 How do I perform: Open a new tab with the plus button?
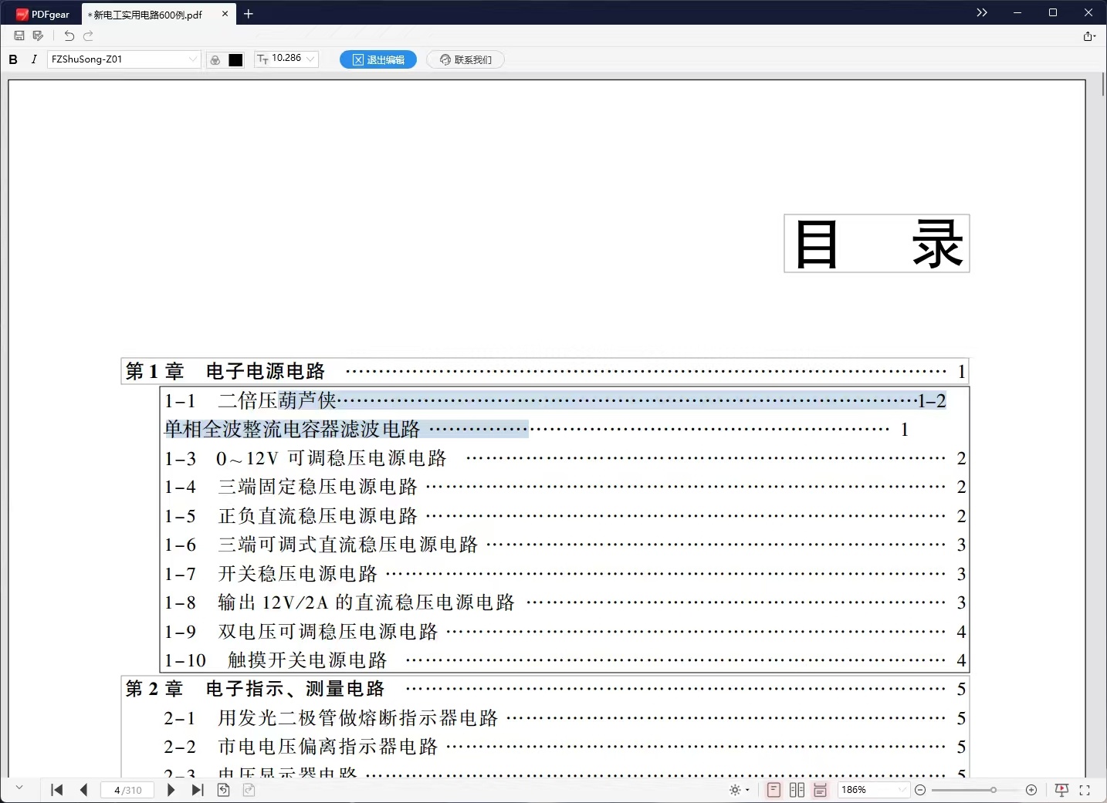pyautogui.click(x=249, y=14)
